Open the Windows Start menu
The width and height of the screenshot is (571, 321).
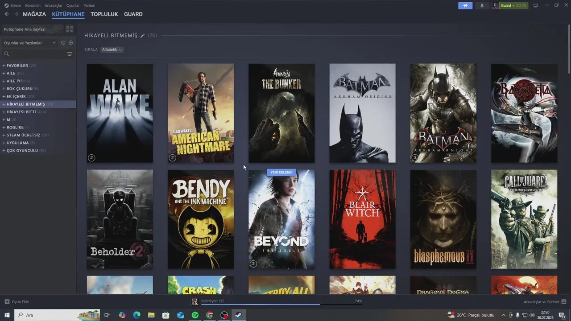[x=7, y=315]
